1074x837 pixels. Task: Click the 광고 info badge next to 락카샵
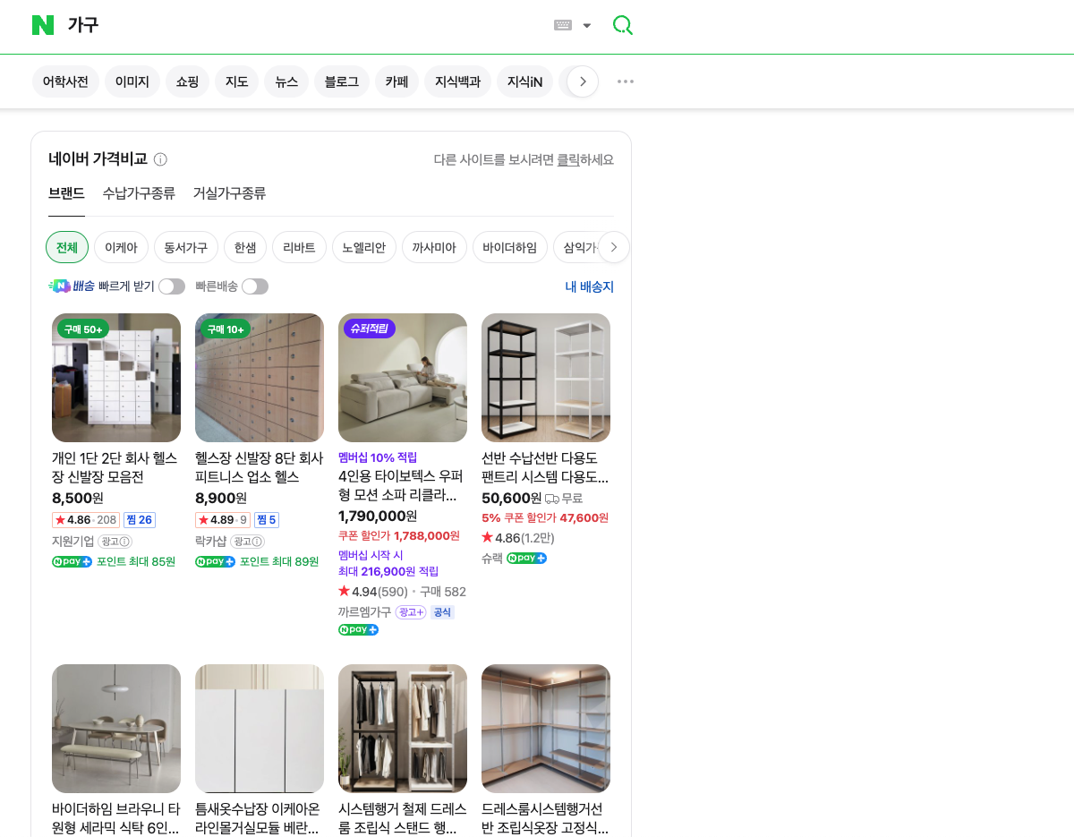[x=248, y=542]
